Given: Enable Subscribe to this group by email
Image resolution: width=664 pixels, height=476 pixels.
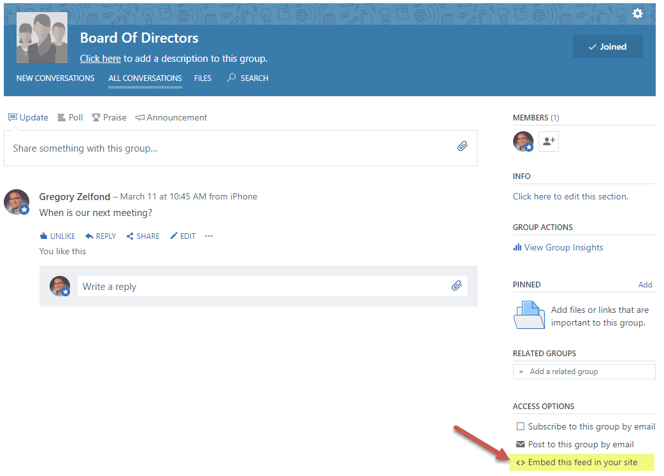Looking at the screenshot, I should pos(521,426).
